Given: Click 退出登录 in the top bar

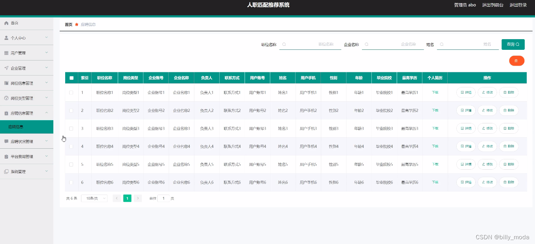Looking at the screenshot, I should click(518, 5).
